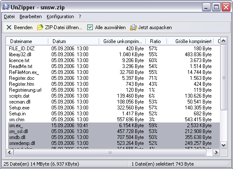Open the Konfiguration menu
This screenshot has height=169, width=233.
coord(60,16)
